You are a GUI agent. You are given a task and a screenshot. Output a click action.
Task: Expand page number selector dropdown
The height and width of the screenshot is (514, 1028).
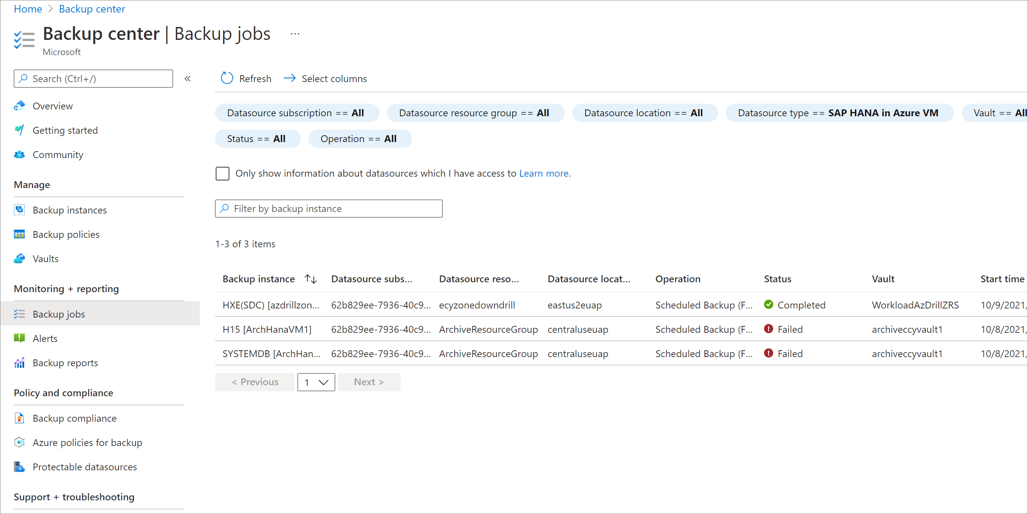click(315, 381)
